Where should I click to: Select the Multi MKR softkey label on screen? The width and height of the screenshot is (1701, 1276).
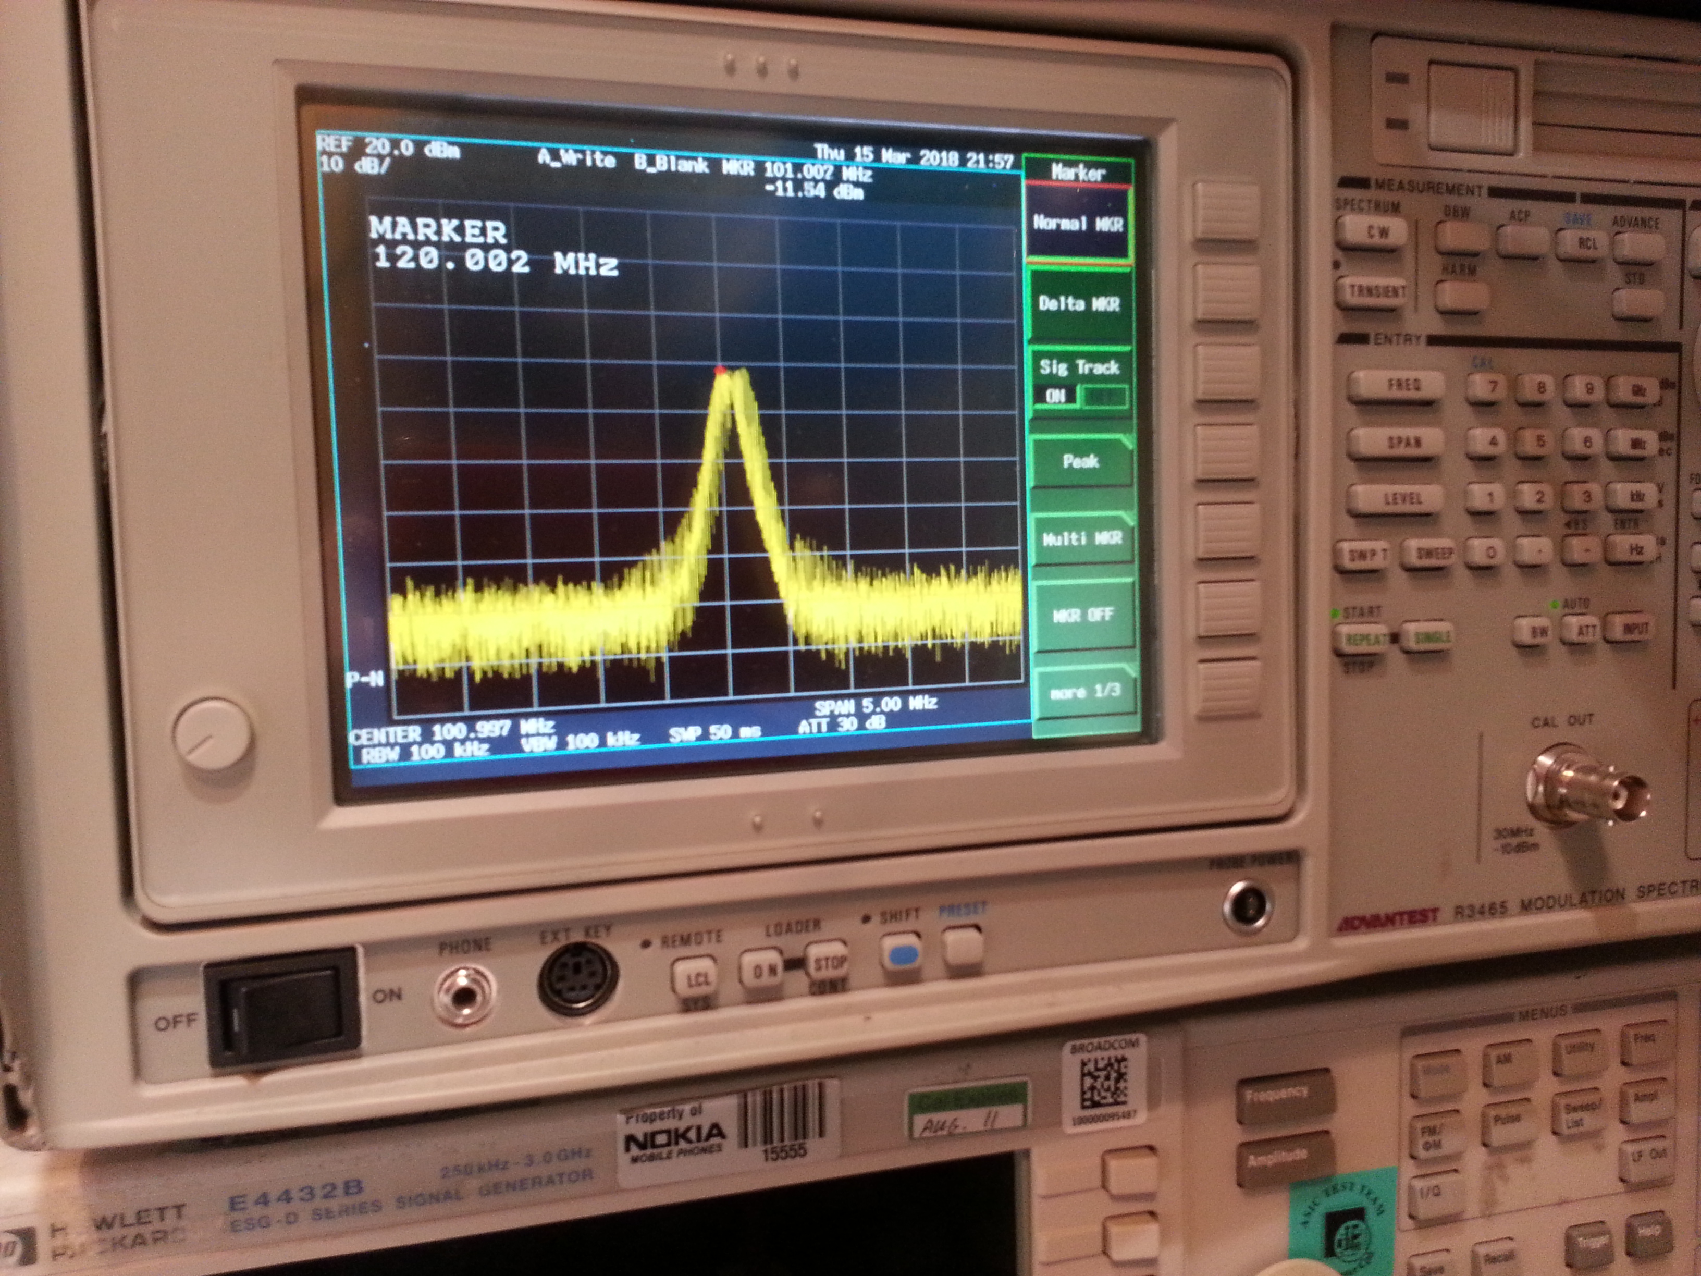[x=1083, y=538]
